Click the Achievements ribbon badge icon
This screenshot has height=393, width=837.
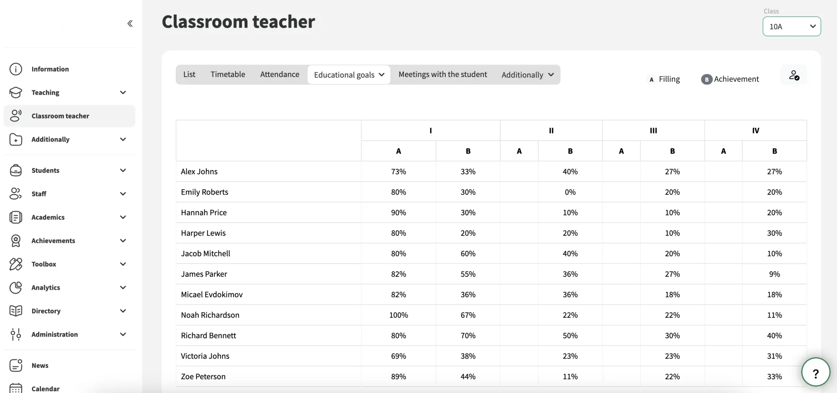point(16,241)
